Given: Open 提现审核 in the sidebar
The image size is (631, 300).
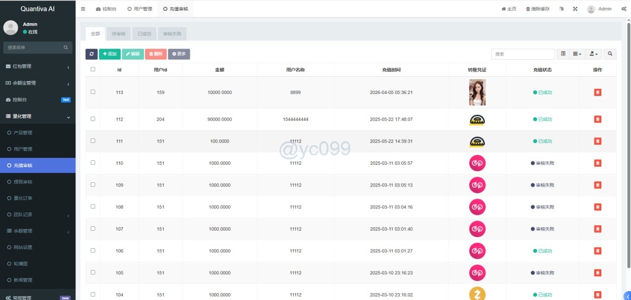Looking at the screenshot, I should (23, 182).
